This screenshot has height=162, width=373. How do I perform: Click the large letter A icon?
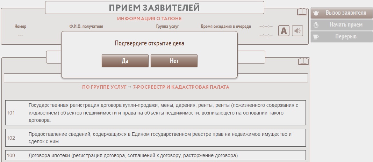coord(284,31)
